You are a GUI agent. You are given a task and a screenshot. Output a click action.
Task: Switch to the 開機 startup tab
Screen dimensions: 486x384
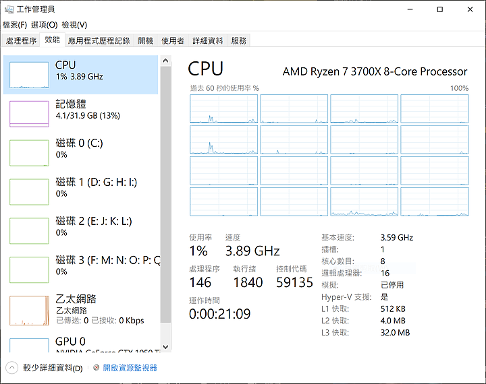146,40
